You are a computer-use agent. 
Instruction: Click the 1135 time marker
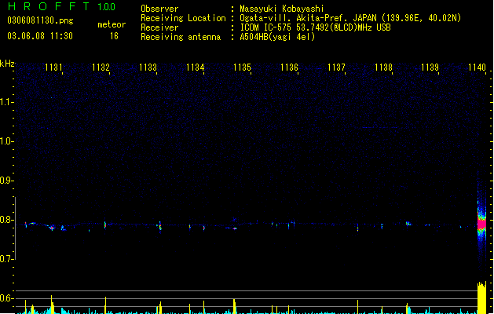(x=242, y=67)
